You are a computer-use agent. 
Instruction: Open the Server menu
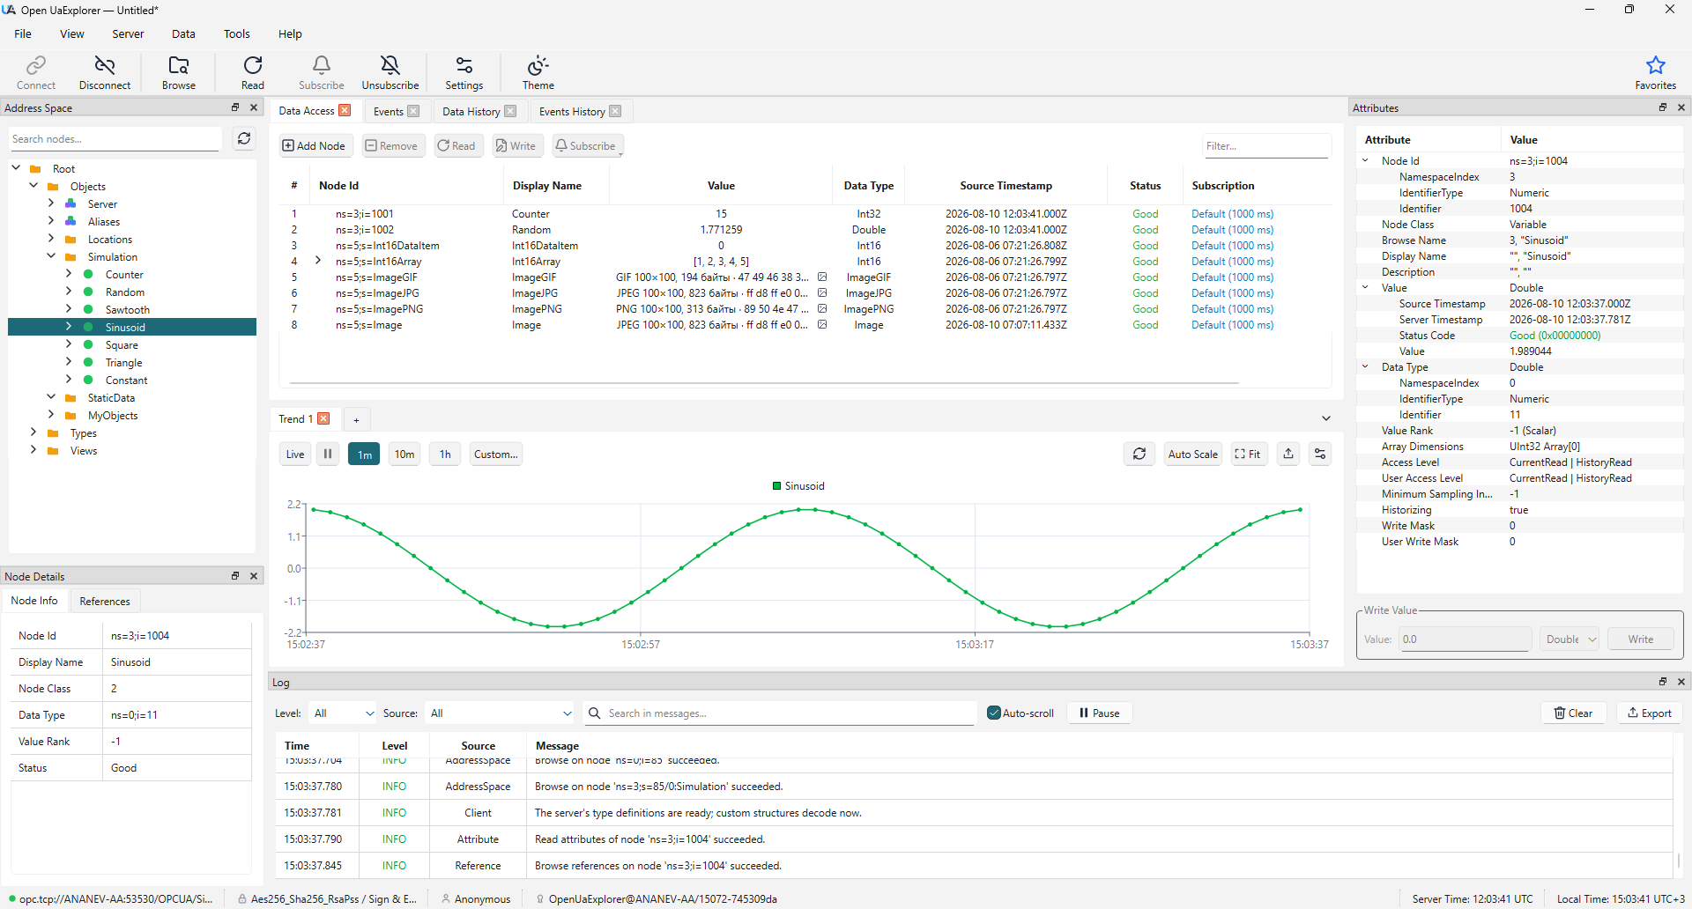tap(128, 34)
